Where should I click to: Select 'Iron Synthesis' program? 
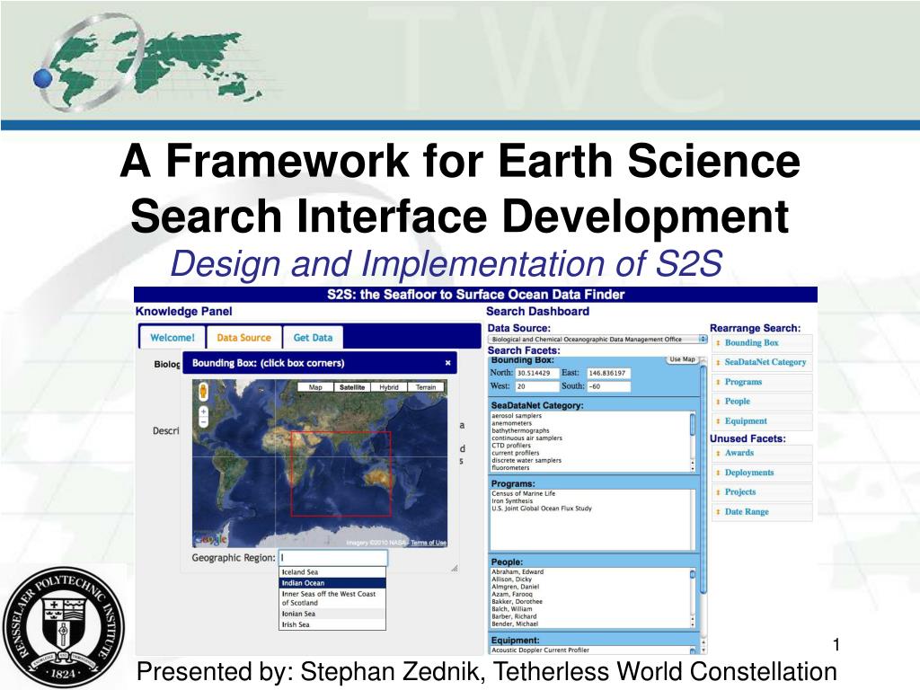(512, 501)
